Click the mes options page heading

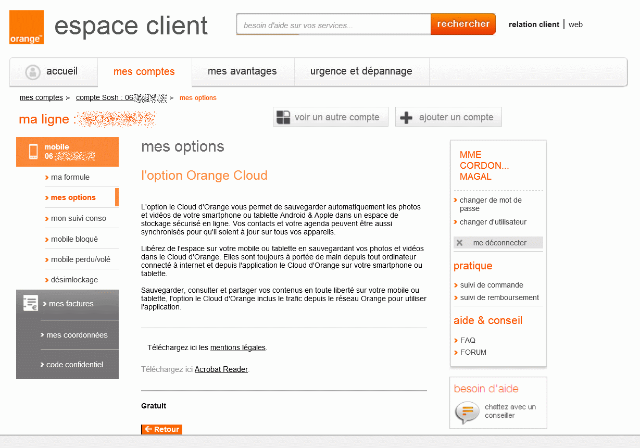183,147
